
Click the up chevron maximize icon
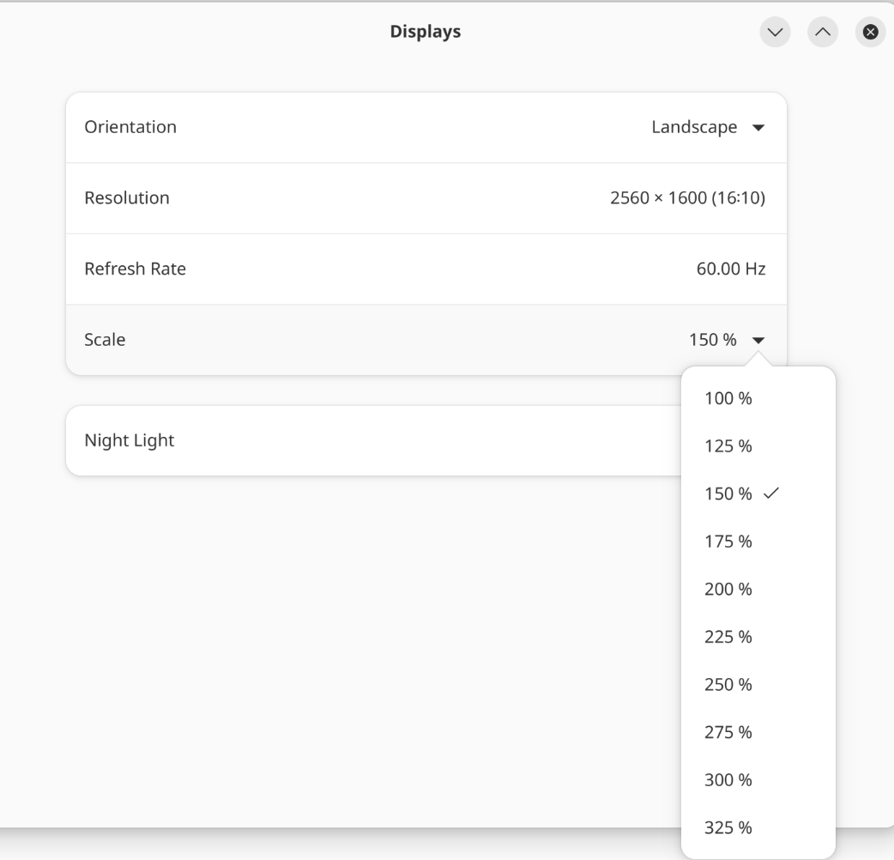point(823,33)
